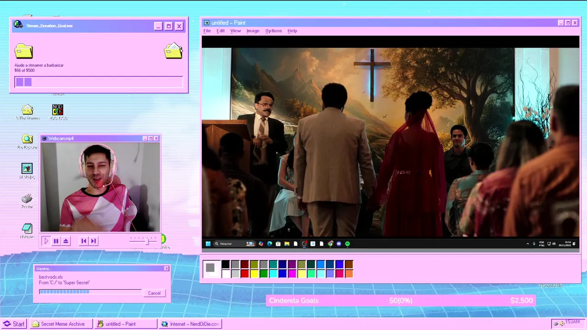Select the white color swatch in Paint palette

pyautogui.click(x=226, y=274)
